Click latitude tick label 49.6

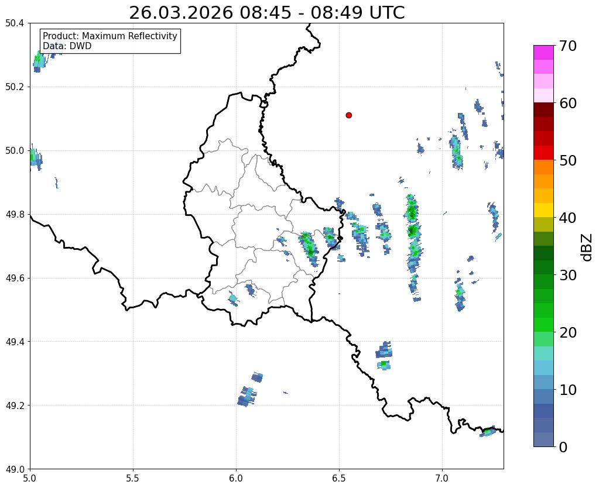pyautogui.click(x=15, y=278)
